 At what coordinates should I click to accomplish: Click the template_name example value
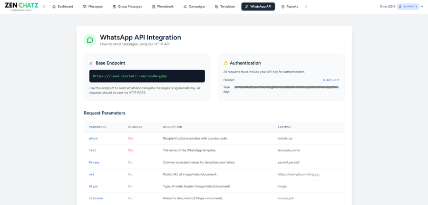coord(289,150)
